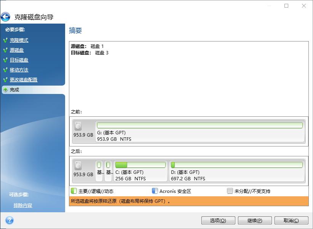Click the 取消(C) button
The width and height of the screenshot is (313, 229).
(x=292, y=220)
